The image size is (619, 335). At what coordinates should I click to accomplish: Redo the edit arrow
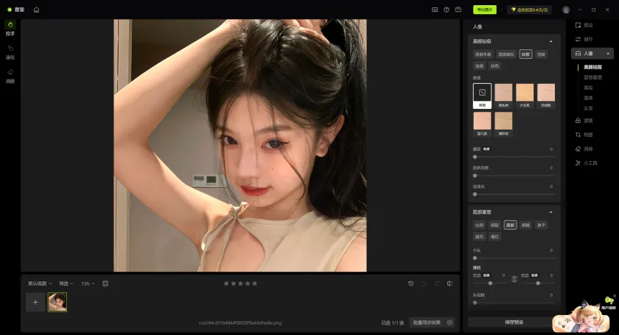pyautogui.click(x=436, y=283)
